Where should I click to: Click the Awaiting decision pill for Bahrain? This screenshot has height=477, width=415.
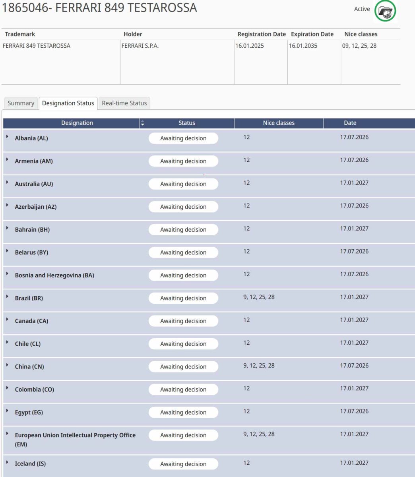(x=183, y=230)
